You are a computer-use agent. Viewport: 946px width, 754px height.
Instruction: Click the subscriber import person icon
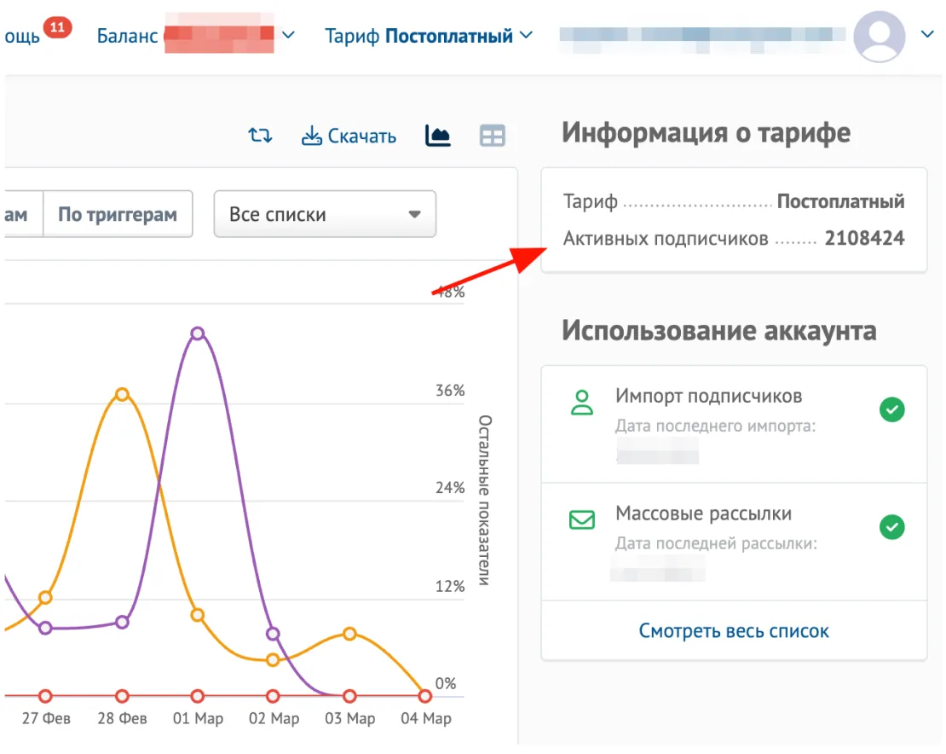pos(581,403)
